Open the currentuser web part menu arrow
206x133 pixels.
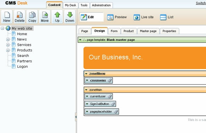tap(87, 96)
